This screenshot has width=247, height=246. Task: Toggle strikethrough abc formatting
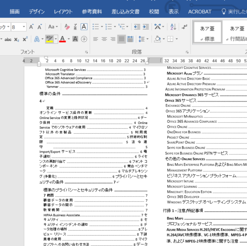(x=8, y=39)
